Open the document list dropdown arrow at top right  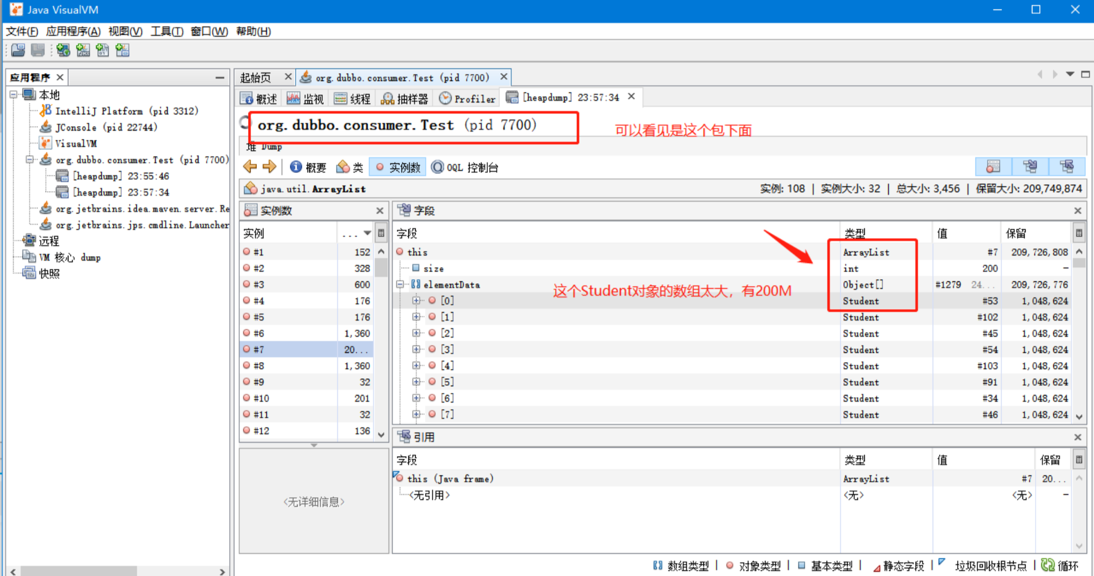(x=1070, y=74)
